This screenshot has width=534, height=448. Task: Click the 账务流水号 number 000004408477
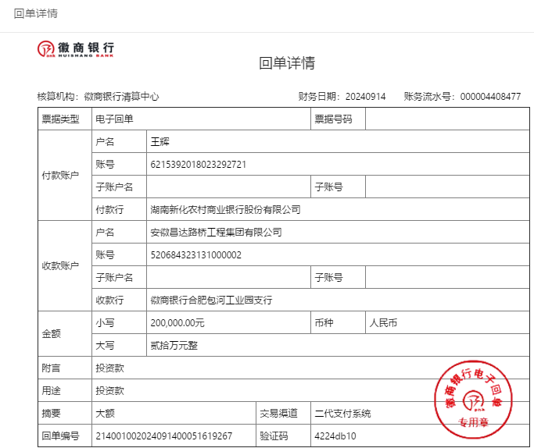490,97
